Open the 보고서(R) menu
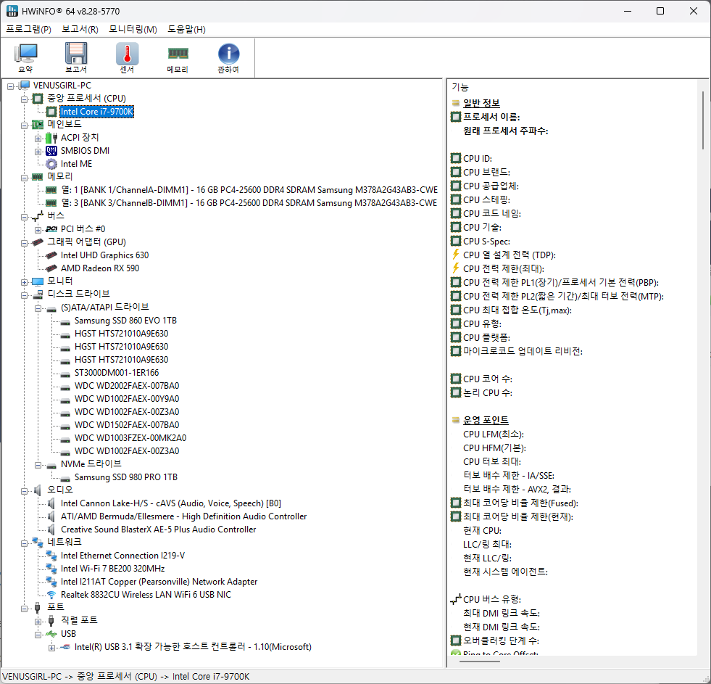Screen dimensions: 711x684 (x=80, y=30)
